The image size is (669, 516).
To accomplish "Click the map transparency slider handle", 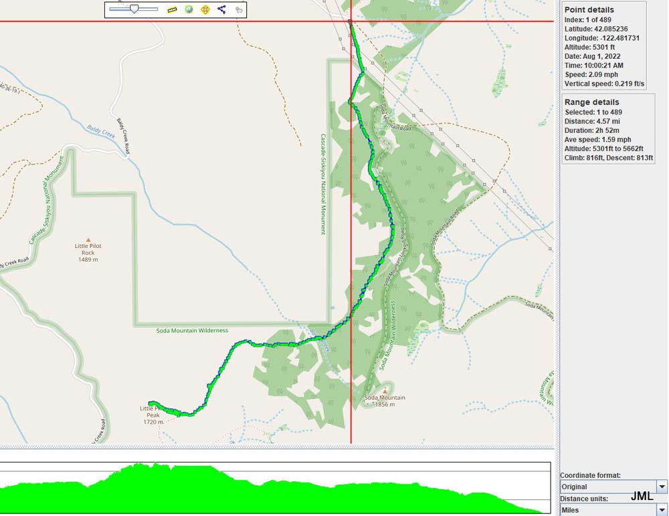I will pyautogui.click(x=134, y=9).
